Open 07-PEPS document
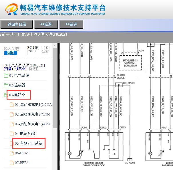Viewport: 173px width, 170px height. pos(22,163)
